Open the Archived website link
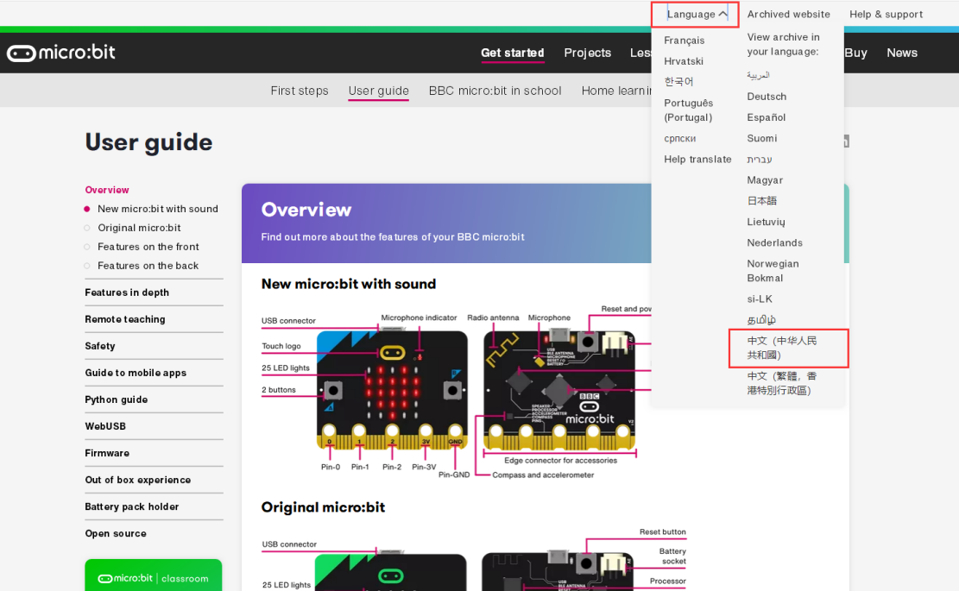The height and width of the screenshot is (591, 959). pos(788,14)
